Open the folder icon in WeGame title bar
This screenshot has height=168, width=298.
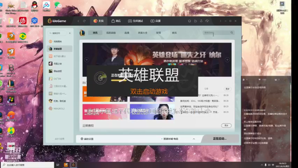[x=195, y=21]
